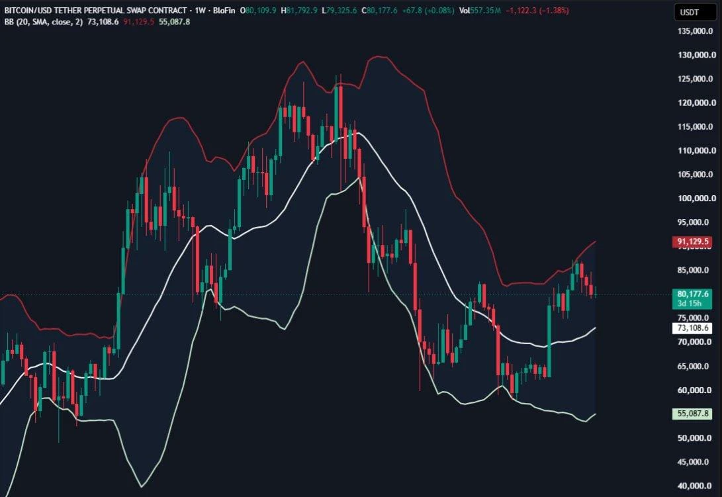Click the 120,000.0 price axis label

tap(697, 103)
